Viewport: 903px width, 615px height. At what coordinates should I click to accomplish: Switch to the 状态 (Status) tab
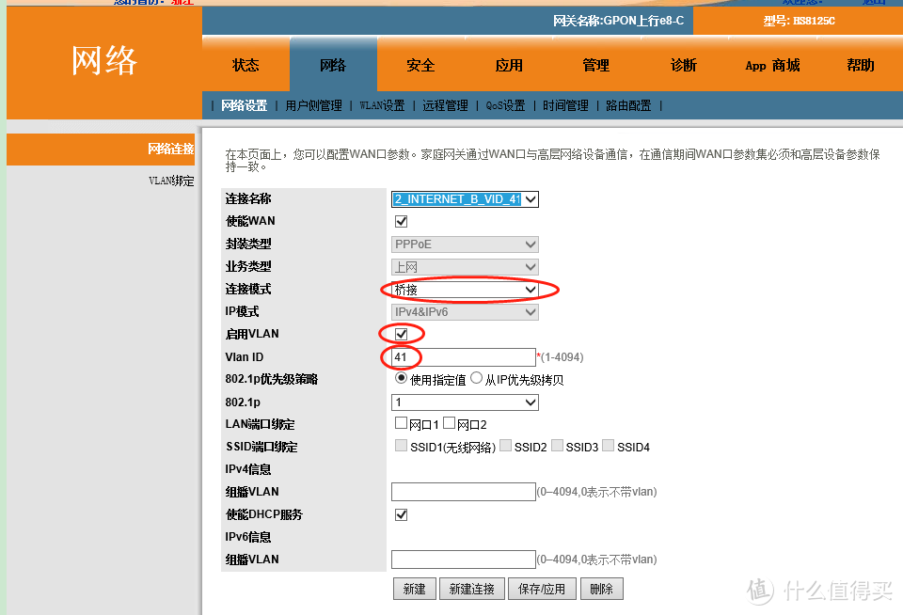point(245,65)
